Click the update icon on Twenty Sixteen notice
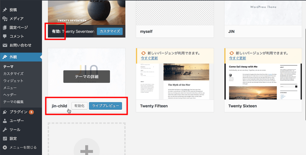306x155 pixels. (x=232, y=53)
